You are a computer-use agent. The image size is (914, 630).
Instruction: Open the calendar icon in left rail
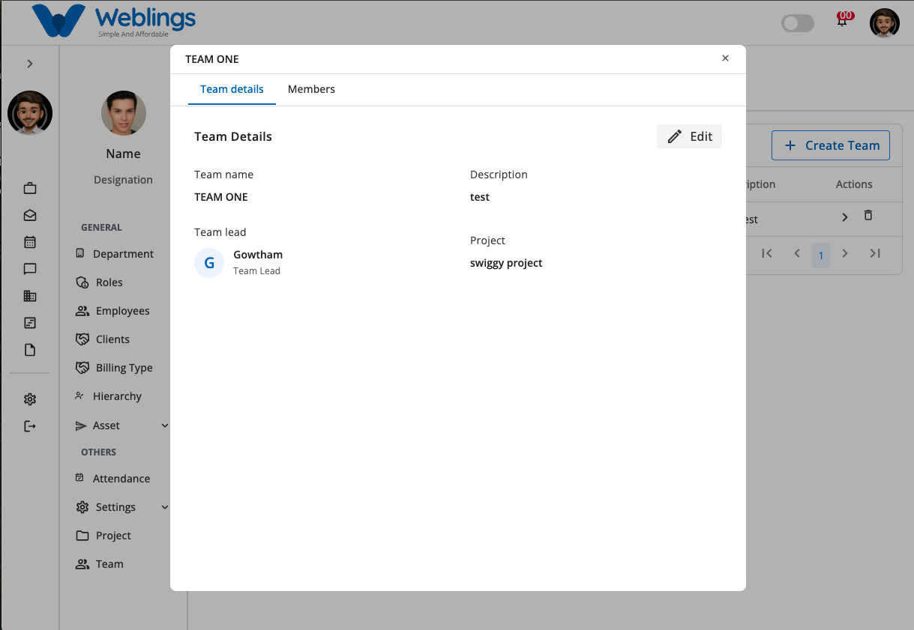pos(30,242)
